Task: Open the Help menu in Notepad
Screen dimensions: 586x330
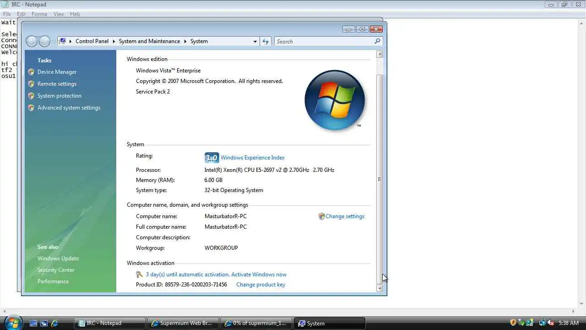Action: (75, 14)
